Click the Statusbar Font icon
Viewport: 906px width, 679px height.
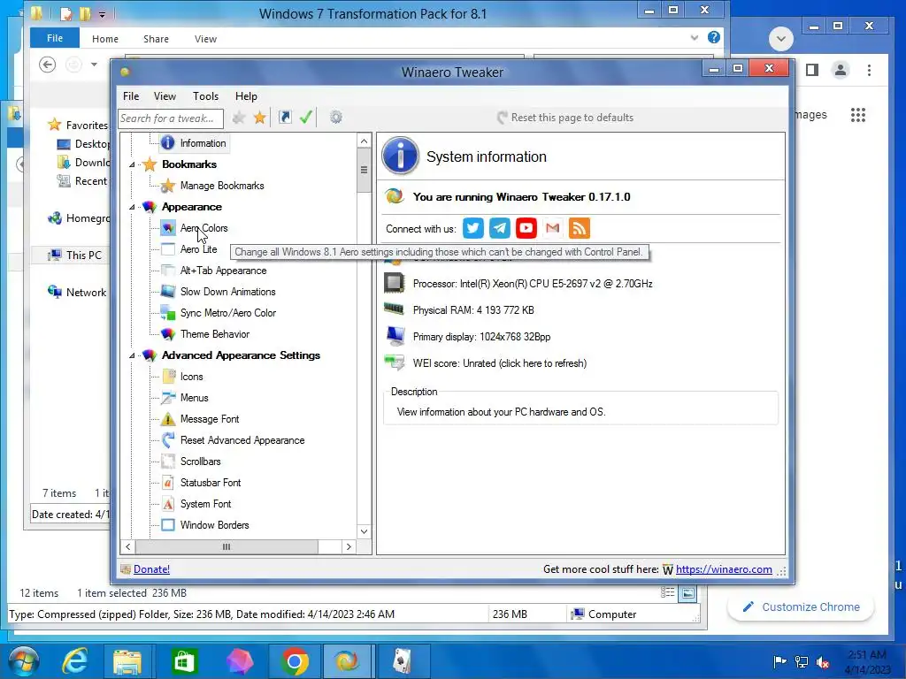pyautogui.click(x=168, y=482)
